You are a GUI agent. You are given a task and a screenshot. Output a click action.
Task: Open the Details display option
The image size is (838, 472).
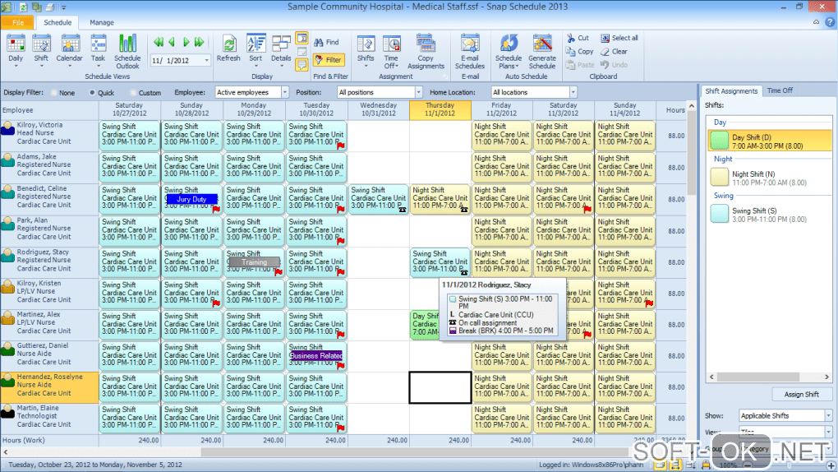pos(281,49)
